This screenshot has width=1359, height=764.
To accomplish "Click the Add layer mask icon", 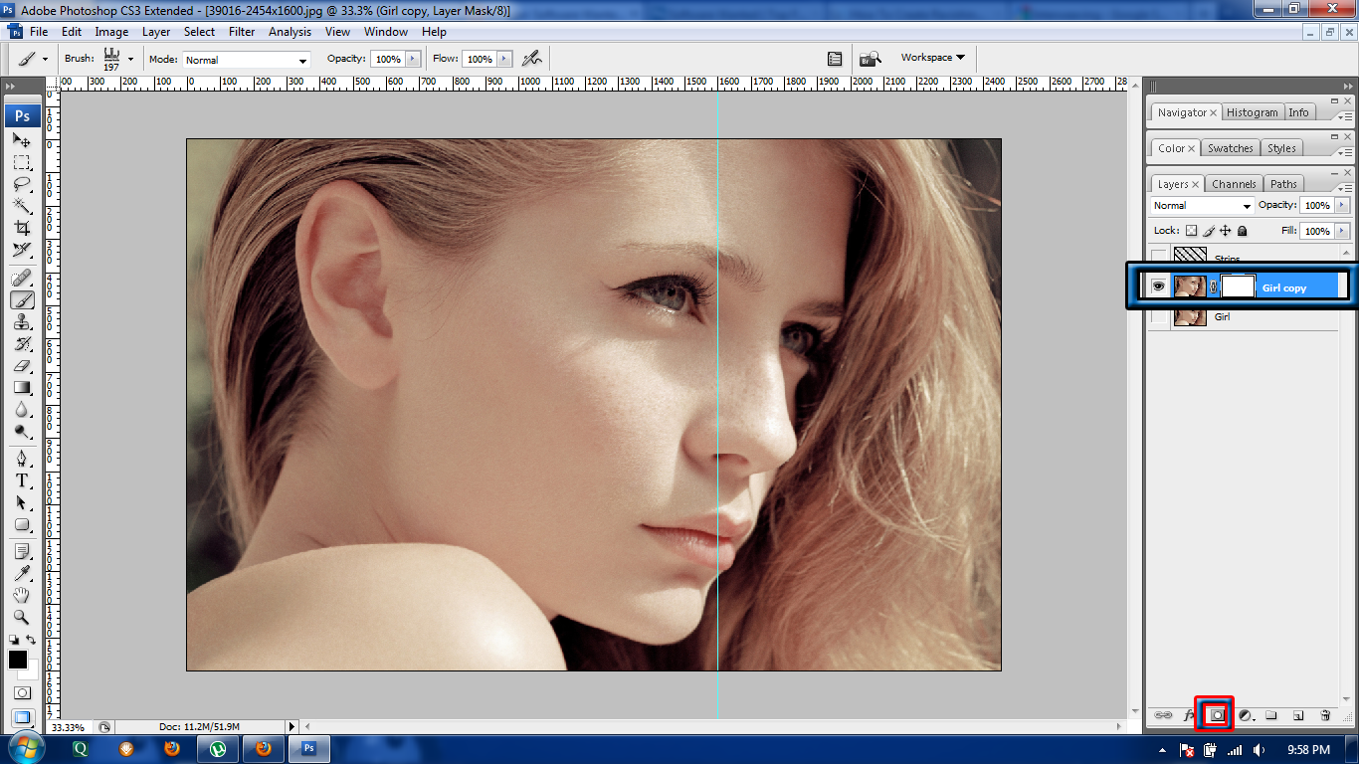I will coord(1216,715).
